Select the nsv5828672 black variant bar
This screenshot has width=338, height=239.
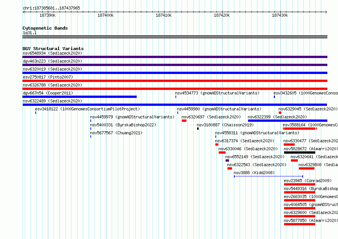click(x=300, y=153)
